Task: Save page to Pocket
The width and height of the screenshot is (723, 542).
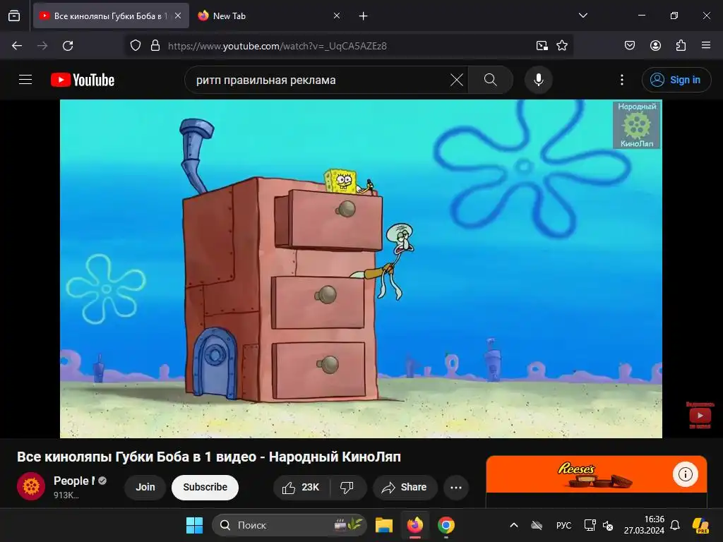Action: tap(629, 46)
